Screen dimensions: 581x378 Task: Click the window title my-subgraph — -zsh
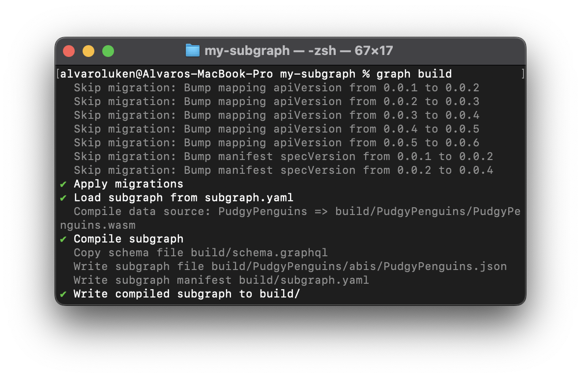298,51
